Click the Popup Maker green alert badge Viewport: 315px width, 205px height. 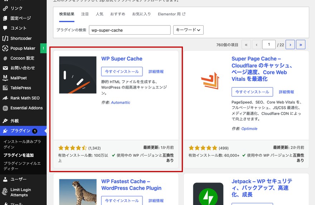43,48
